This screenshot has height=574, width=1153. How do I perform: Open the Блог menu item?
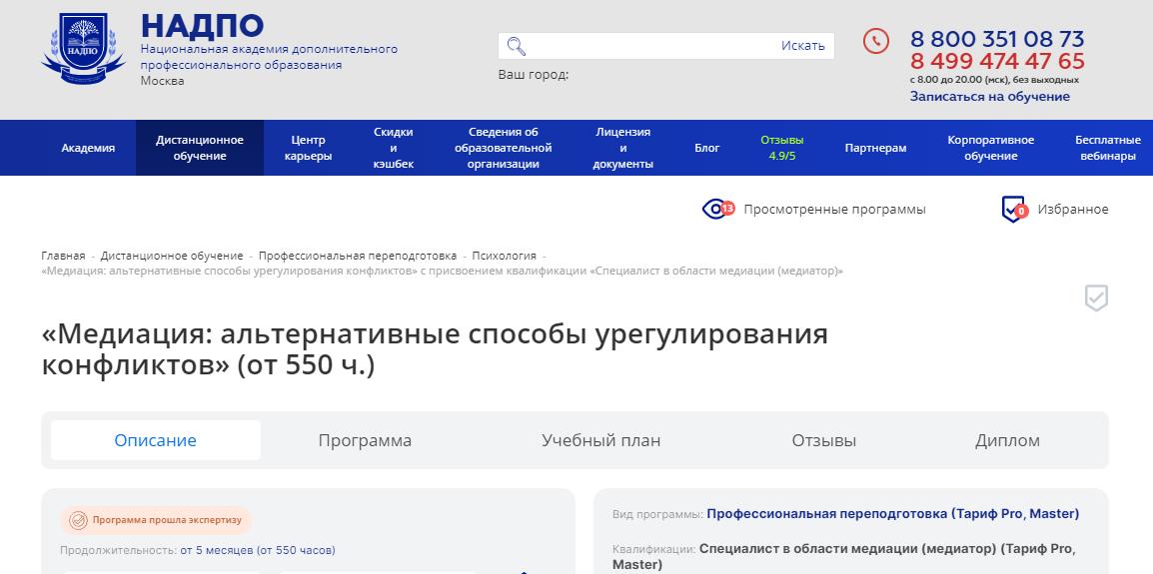click(707, 148)
